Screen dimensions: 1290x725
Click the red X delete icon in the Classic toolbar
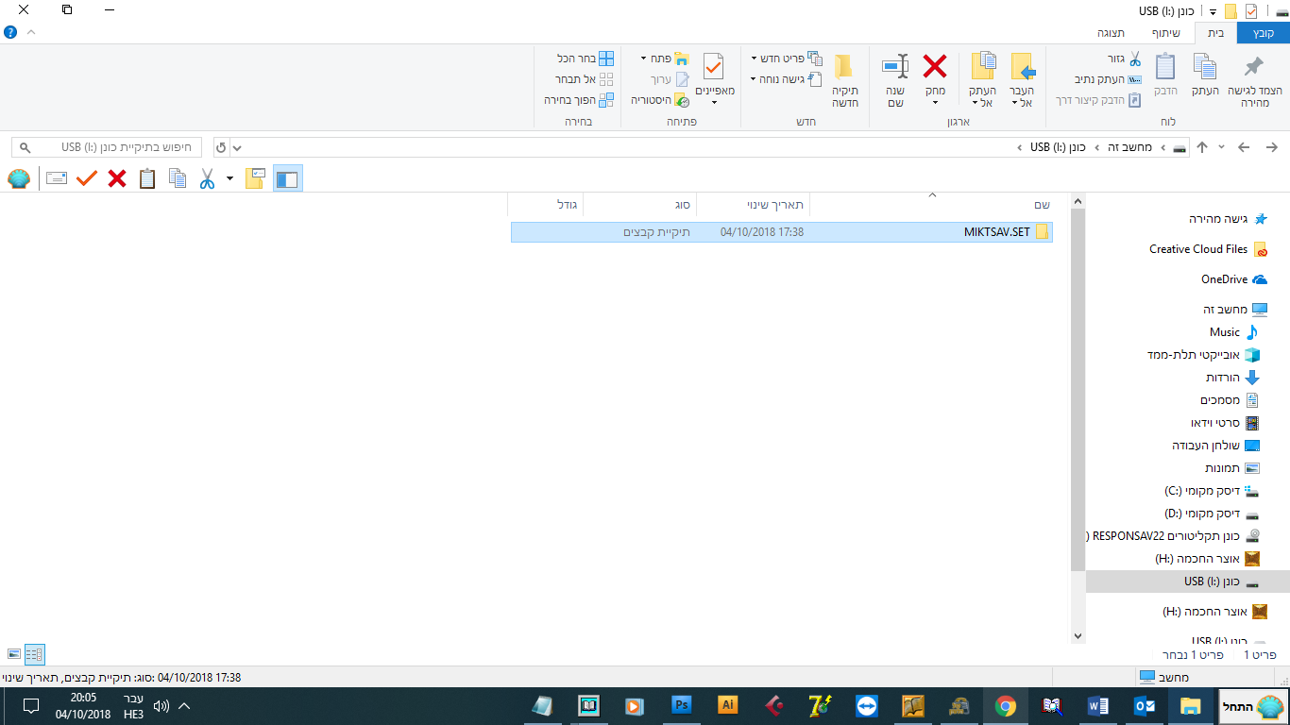(117, 177)
